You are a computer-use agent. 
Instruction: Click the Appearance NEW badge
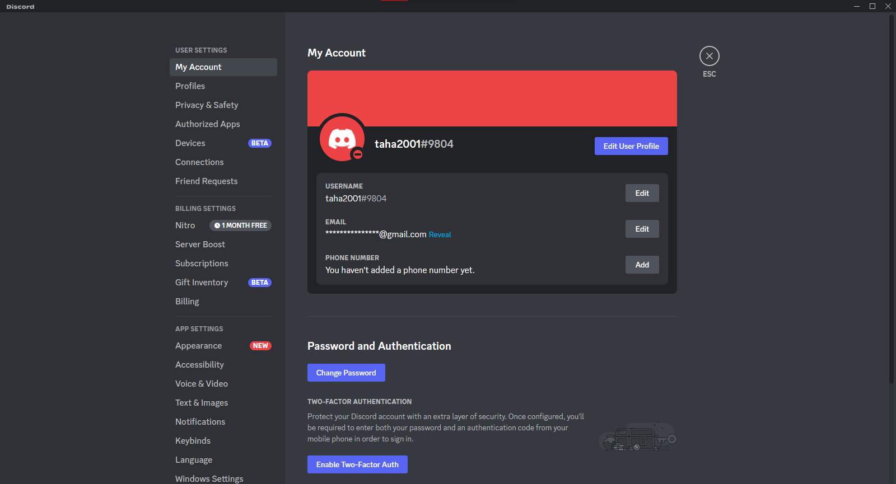pos(260,346)
